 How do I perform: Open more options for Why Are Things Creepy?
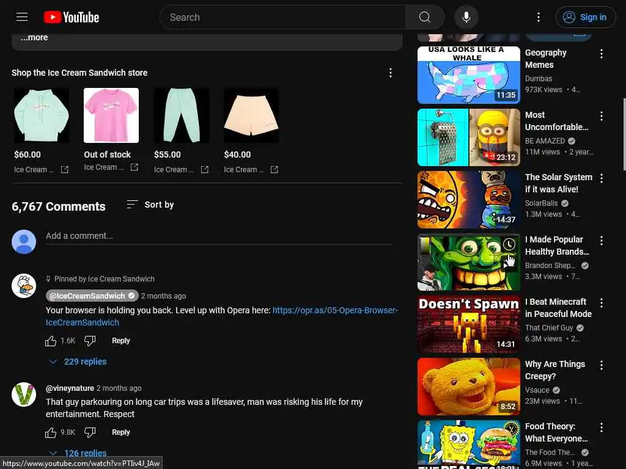[x=602, y=365]
